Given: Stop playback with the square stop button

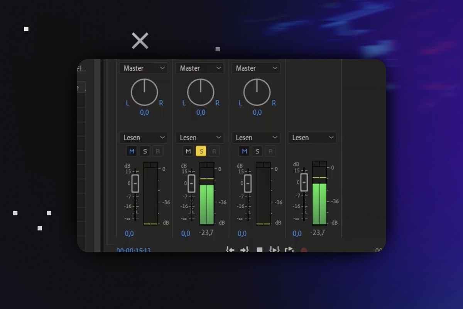Looking at the screenshot, I should (x=260, y=250).
